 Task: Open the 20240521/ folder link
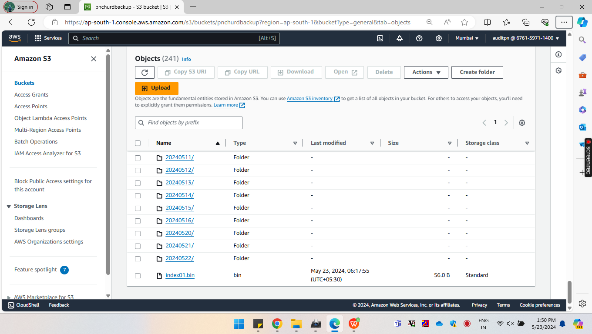tap(180, 246)
